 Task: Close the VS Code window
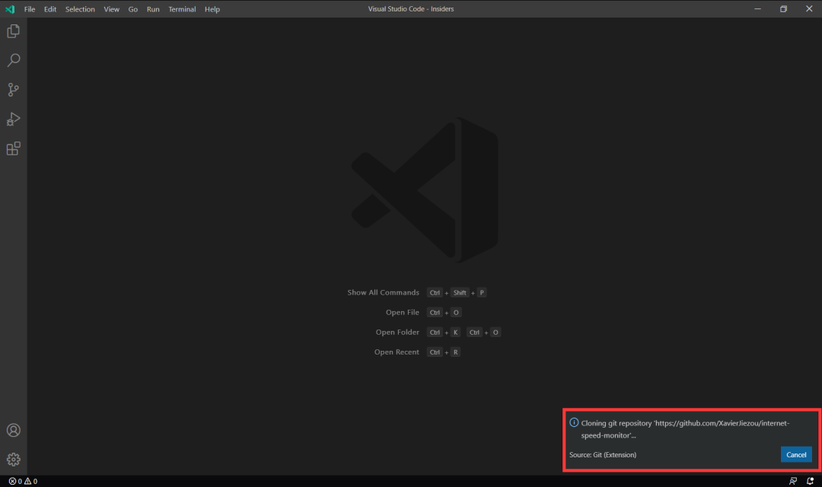pyautogui.click(x=809, y=9)
